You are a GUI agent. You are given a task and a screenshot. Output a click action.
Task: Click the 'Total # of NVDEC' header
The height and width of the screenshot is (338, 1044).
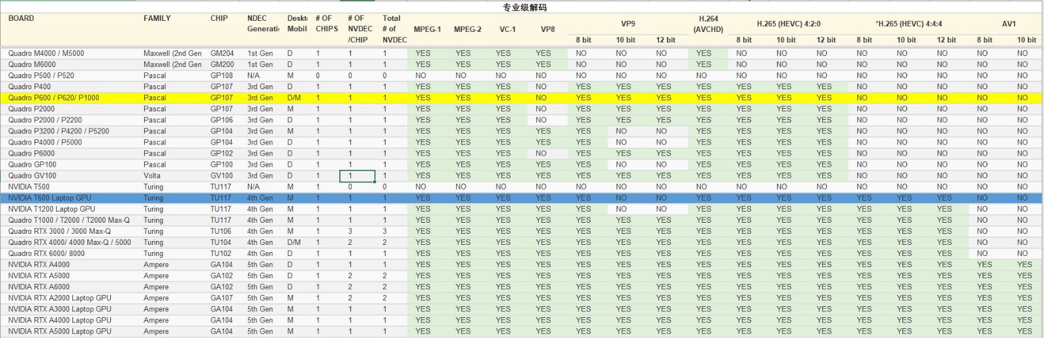point(394,29)
